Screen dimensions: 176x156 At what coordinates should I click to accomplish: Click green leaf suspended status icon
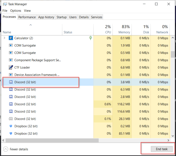(x=90, y=38)
